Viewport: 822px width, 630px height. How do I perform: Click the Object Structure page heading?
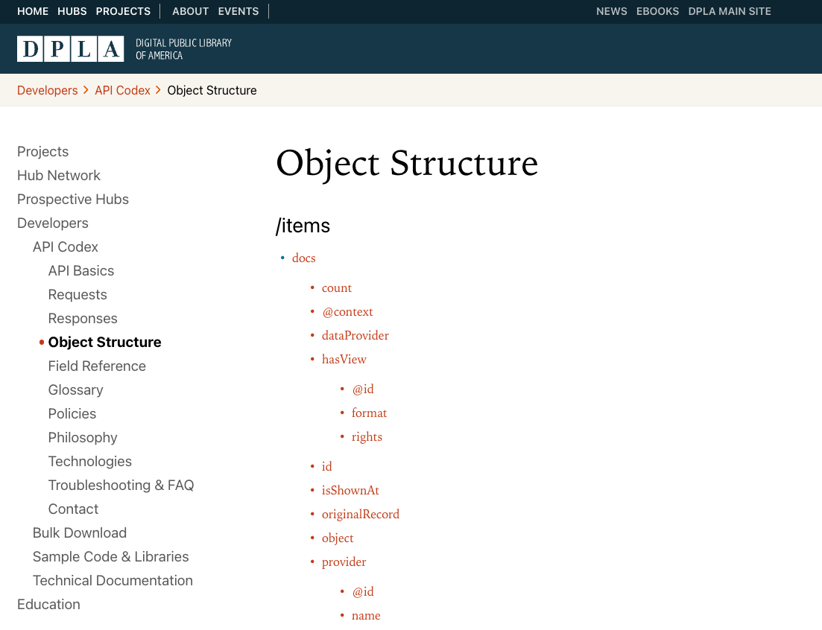click(407, 163)
